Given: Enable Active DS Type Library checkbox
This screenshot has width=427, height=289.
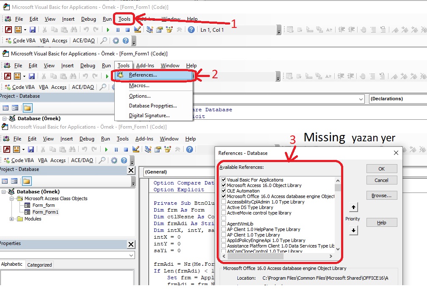Looking at the screenshot, I should (223, 207).
